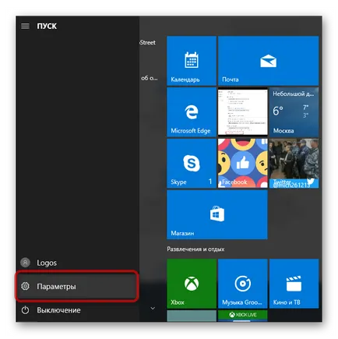The width and height of the screenshot is (338, 339).
Task: Open the Москва weather tile
Action: [x=294, y=112]
